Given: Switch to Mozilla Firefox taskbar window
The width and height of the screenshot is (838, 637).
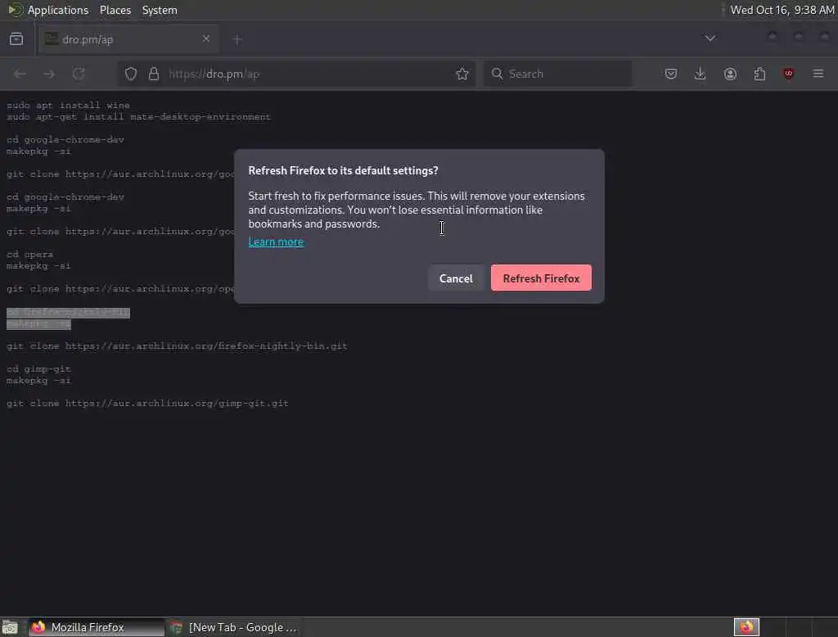Looking at the screenshot, I should 97,627.
